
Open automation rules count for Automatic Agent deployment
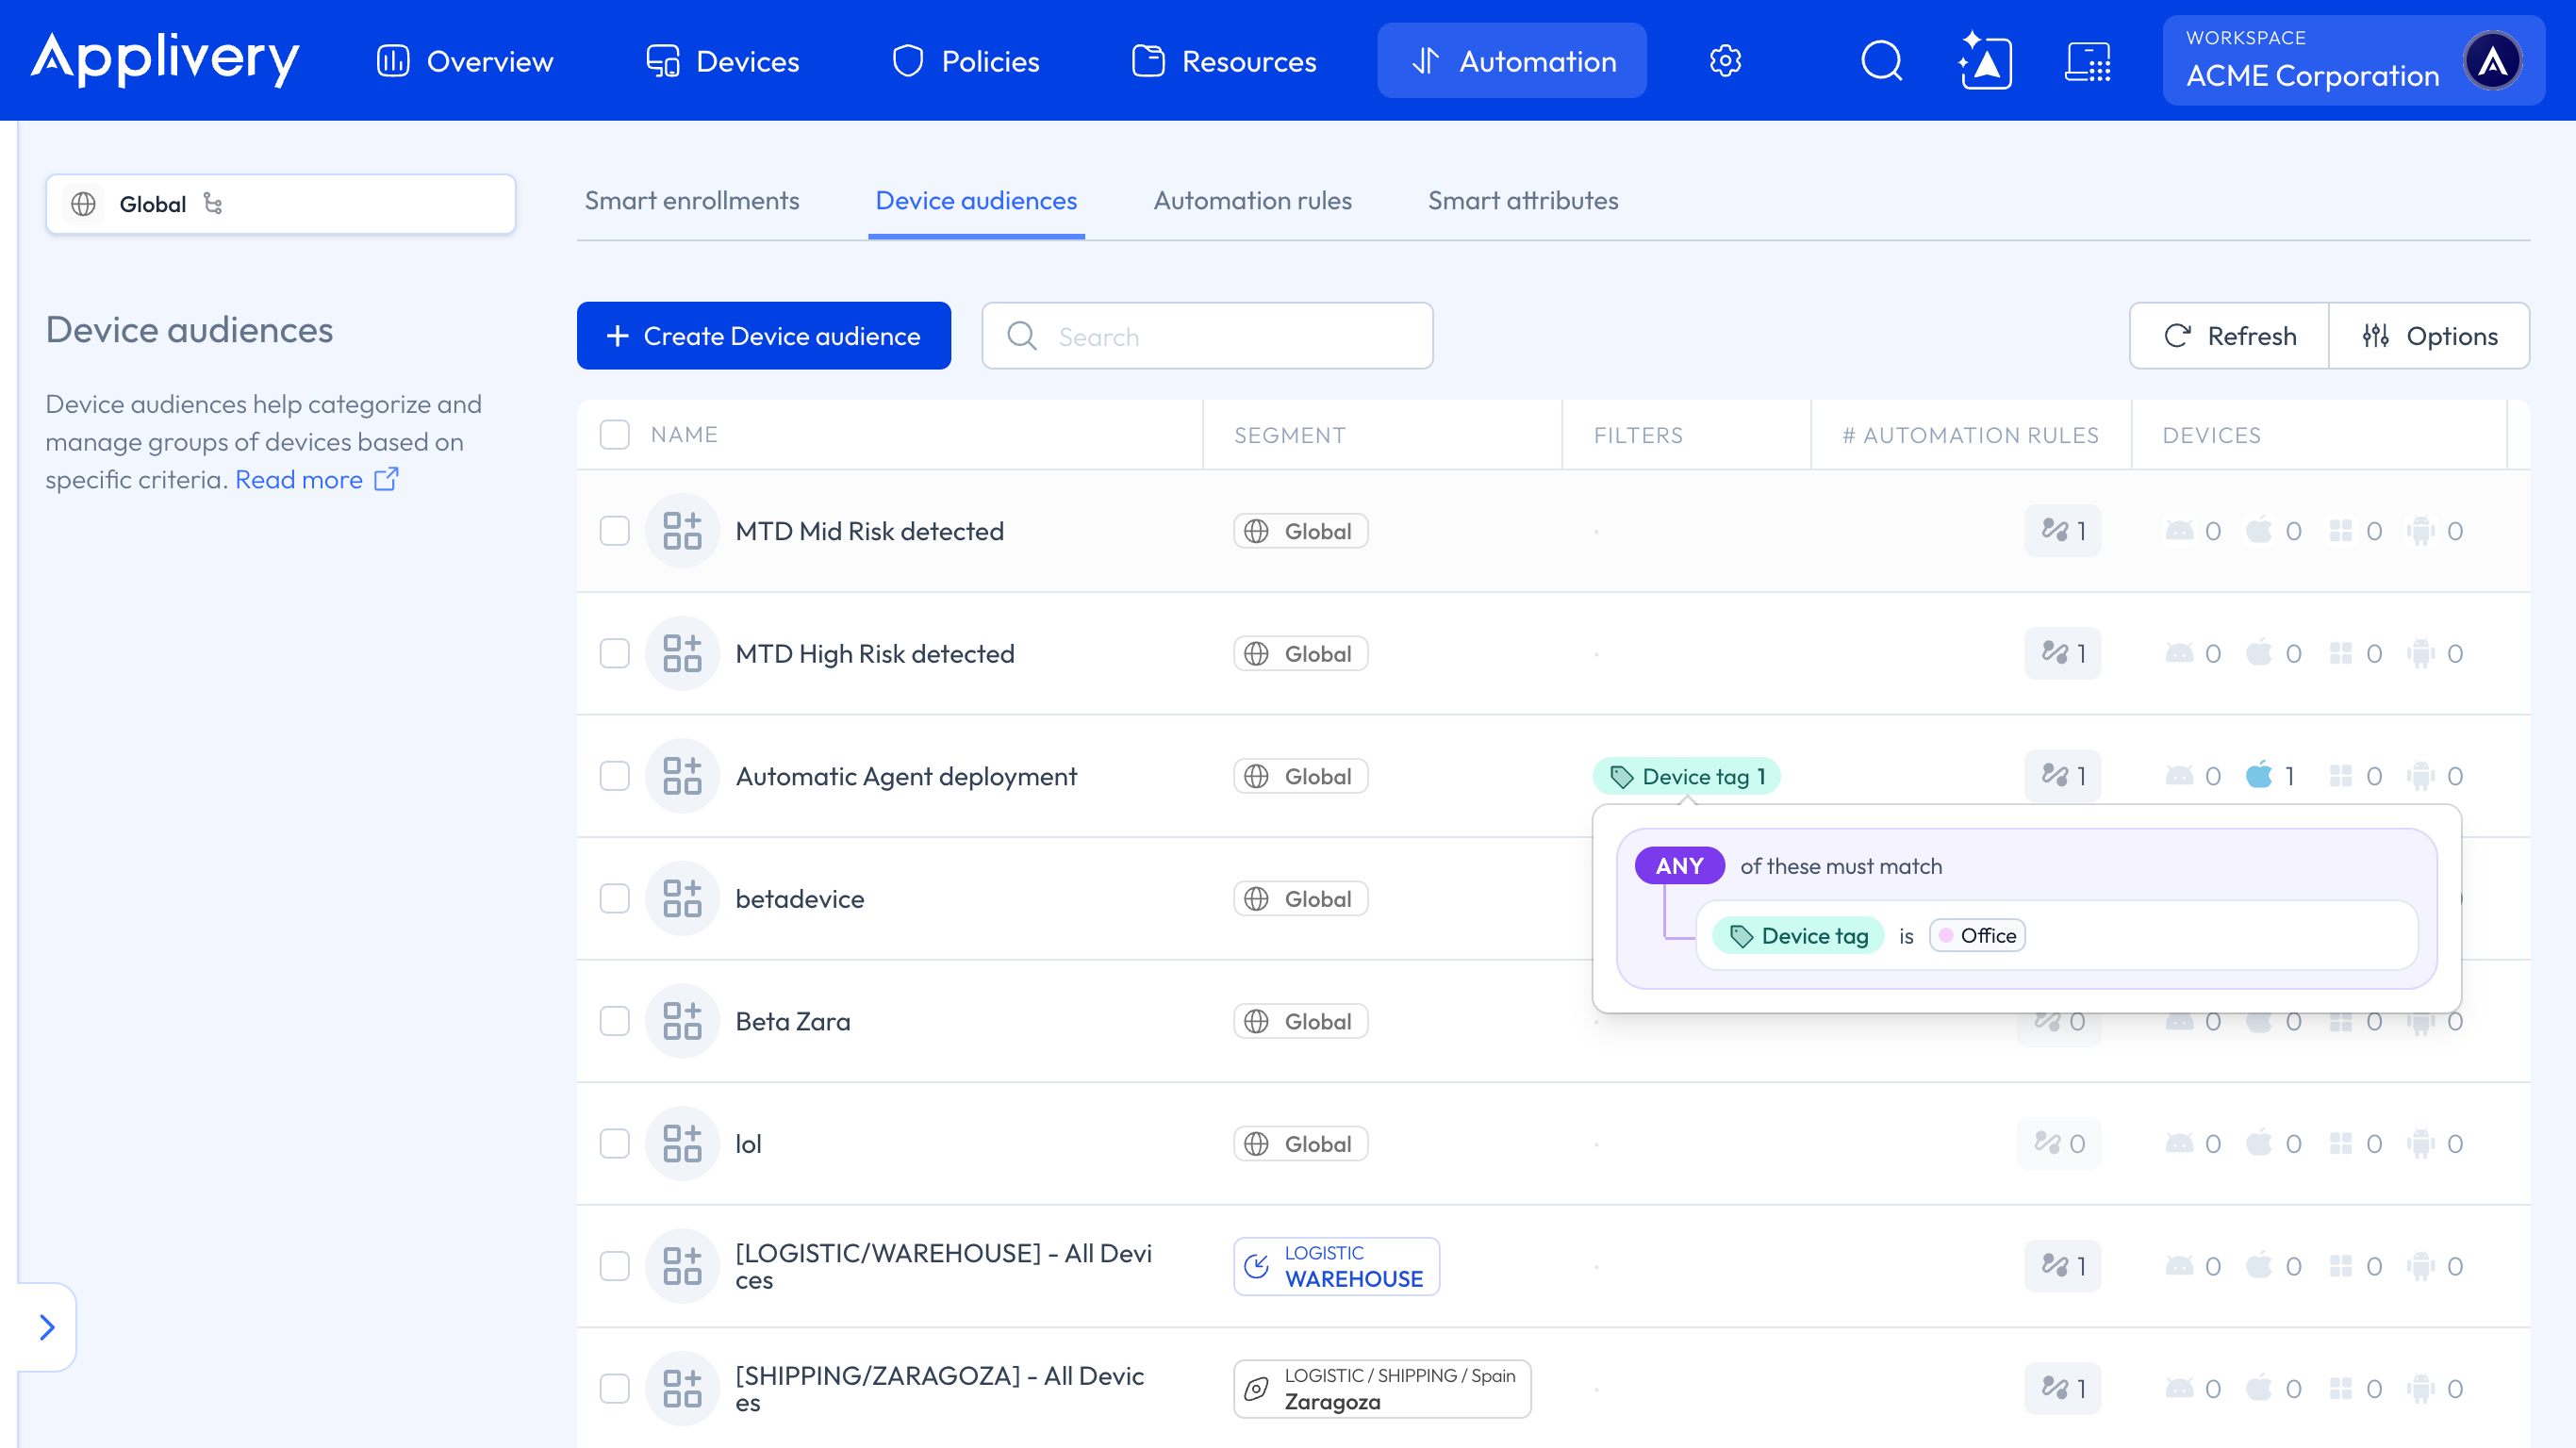(x=2063, y=776)
